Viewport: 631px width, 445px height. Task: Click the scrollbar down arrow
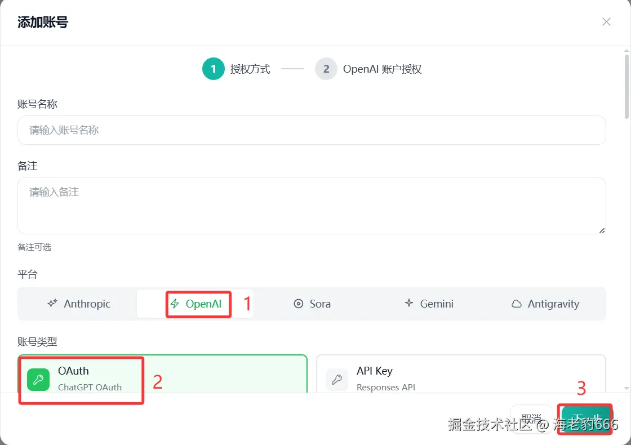coord(626,388)
